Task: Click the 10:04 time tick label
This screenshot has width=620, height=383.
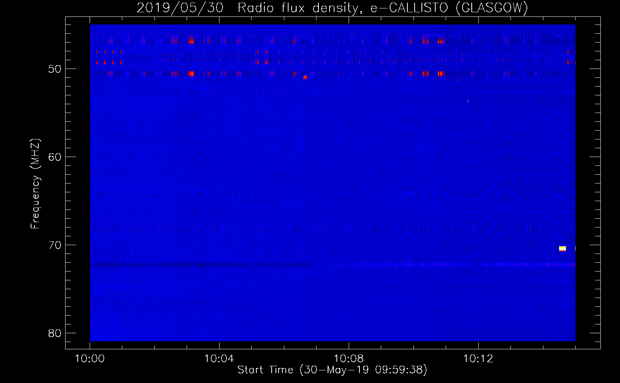Action: (219, 358)
